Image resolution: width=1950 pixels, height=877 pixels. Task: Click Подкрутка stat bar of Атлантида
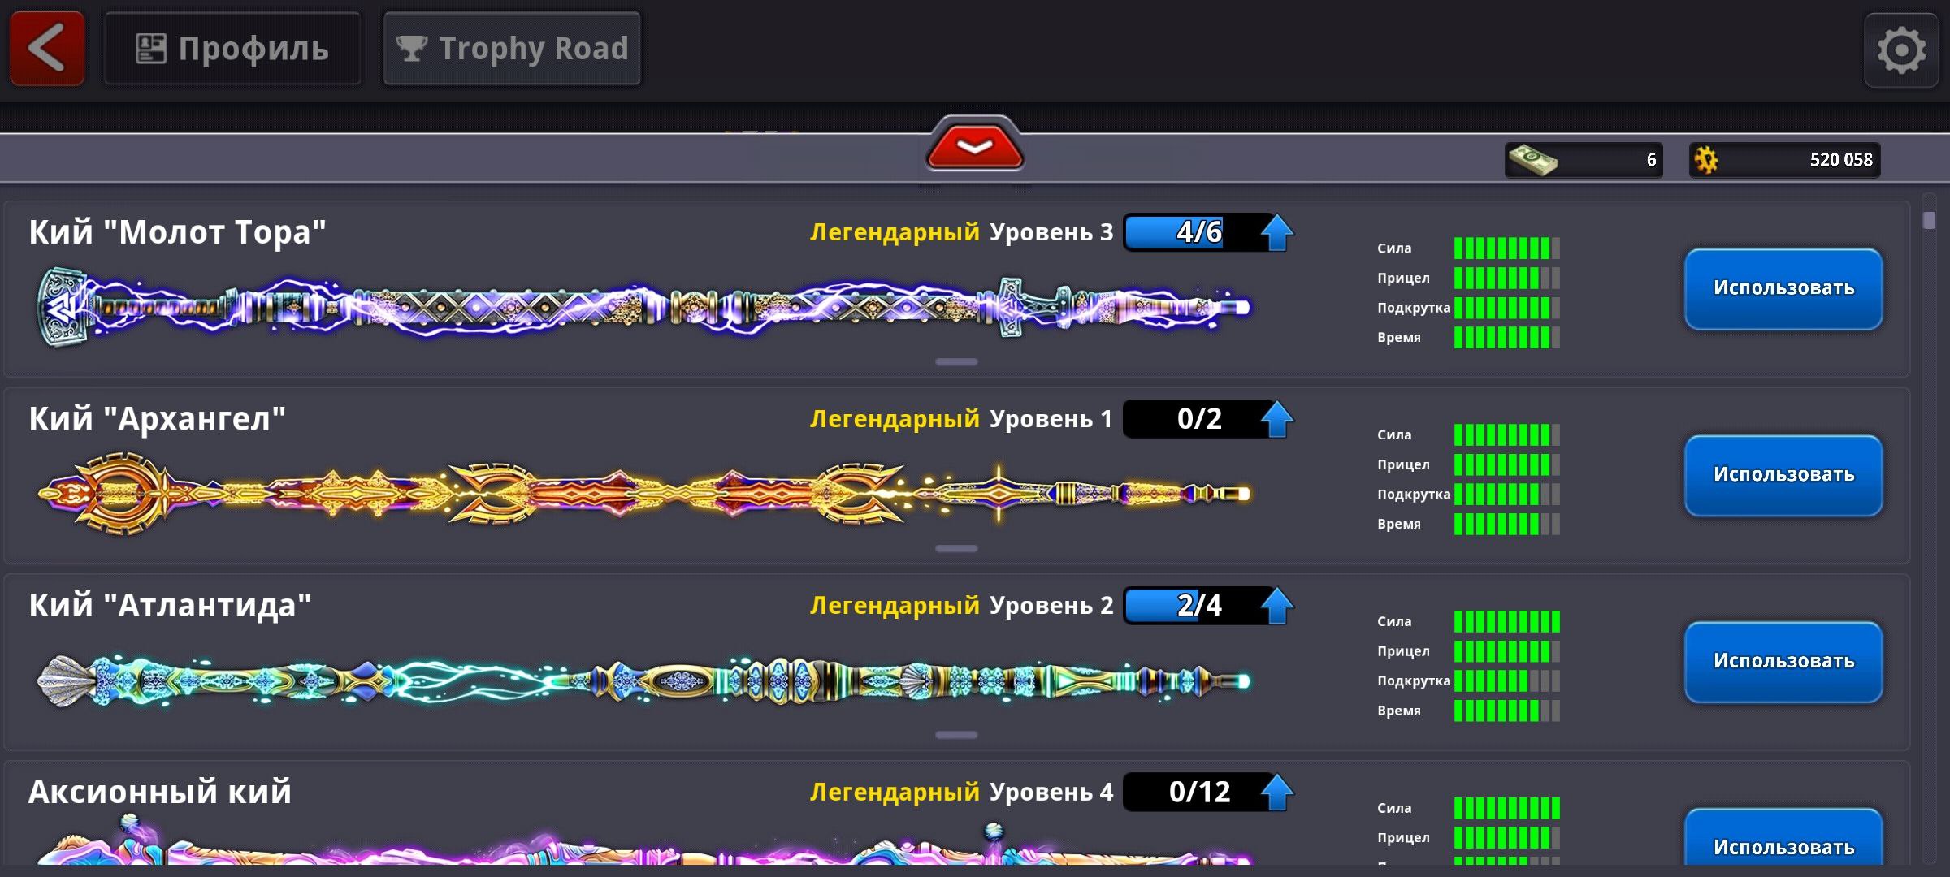coord(1507,680)
